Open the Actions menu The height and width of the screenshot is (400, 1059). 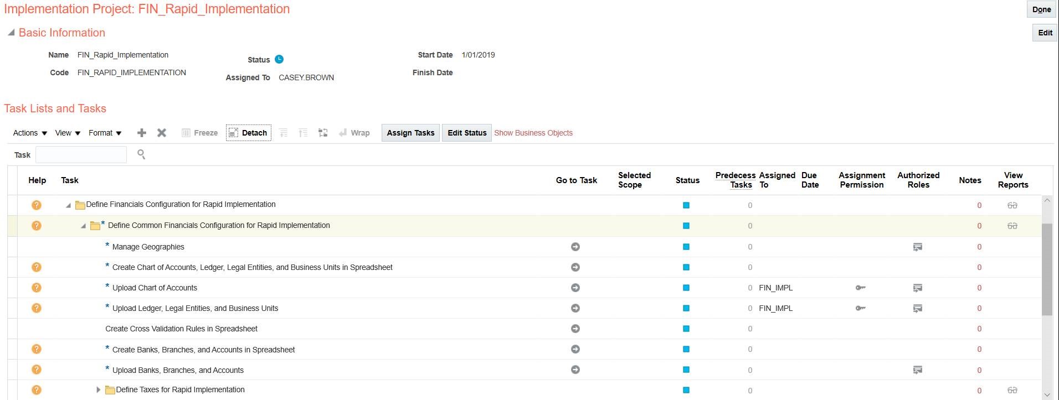pos(30,133)
